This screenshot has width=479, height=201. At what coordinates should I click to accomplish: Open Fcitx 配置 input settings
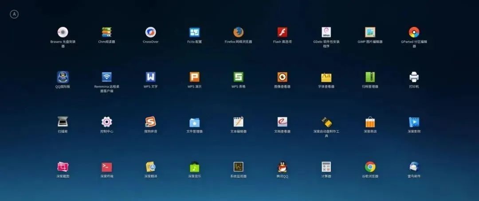pos(195,32)
